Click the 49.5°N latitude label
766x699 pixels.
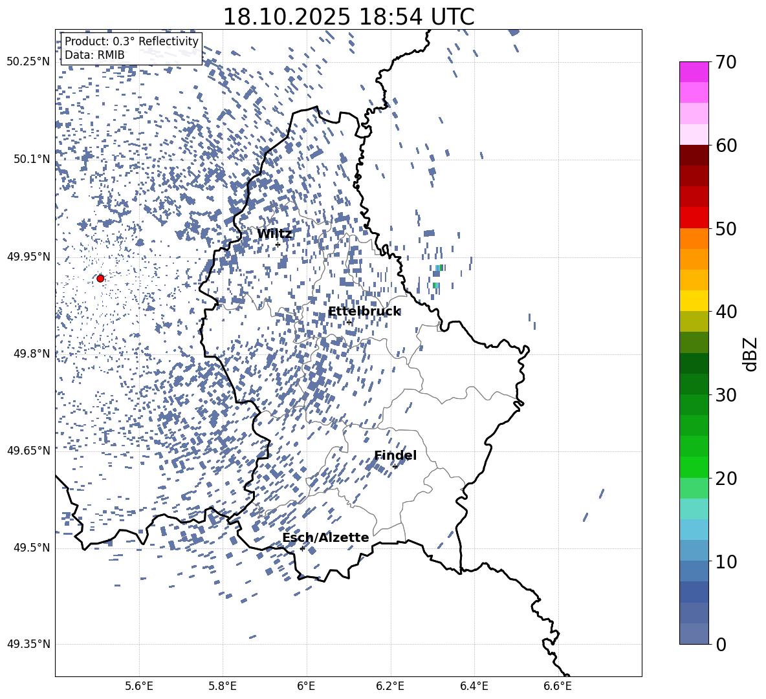point(32,548)
